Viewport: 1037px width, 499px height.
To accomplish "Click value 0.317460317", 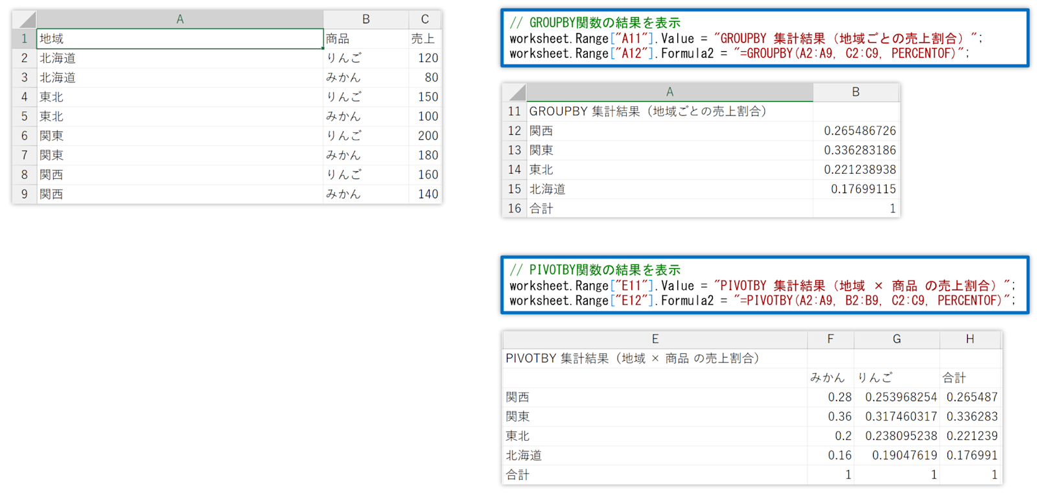I will pos(897,417).
